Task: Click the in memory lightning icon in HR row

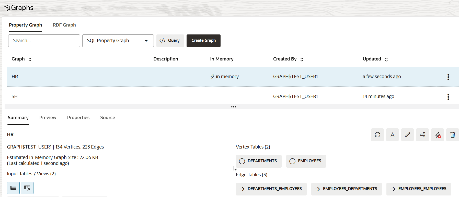Action: click(x=212, y=76)
